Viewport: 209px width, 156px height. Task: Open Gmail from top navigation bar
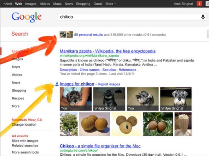98,4
